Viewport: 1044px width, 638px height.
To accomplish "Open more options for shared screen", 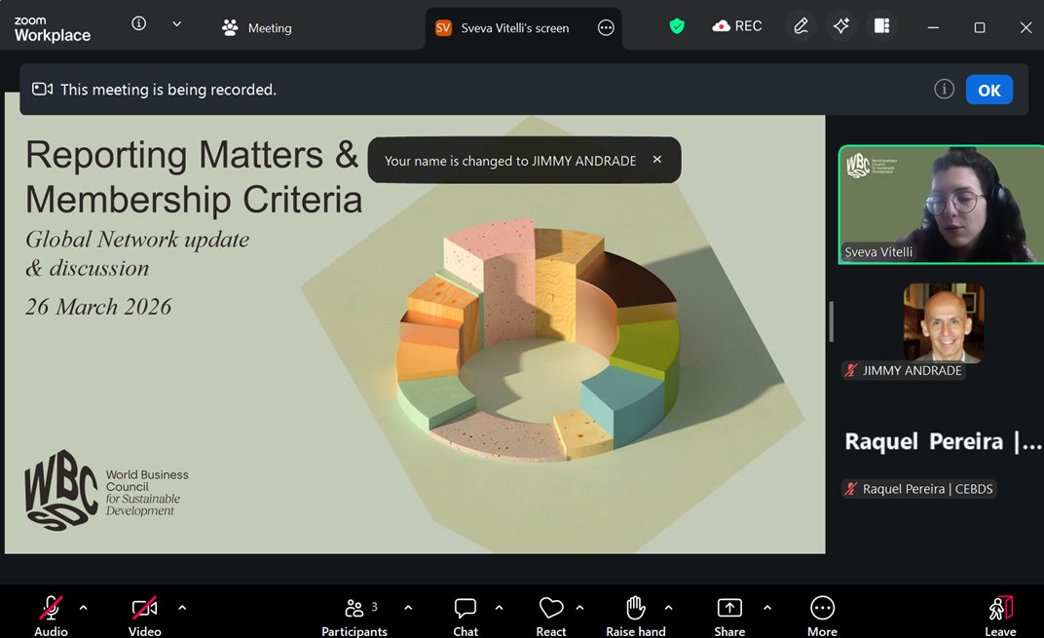I will coord(606,28).
